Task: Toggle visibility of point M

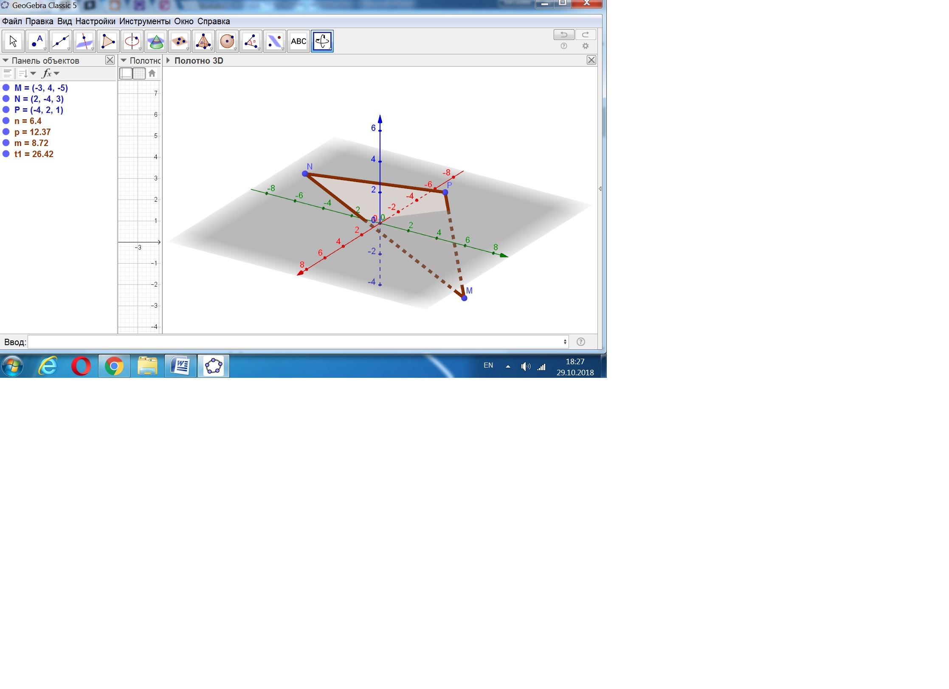Action: point(6,88)
